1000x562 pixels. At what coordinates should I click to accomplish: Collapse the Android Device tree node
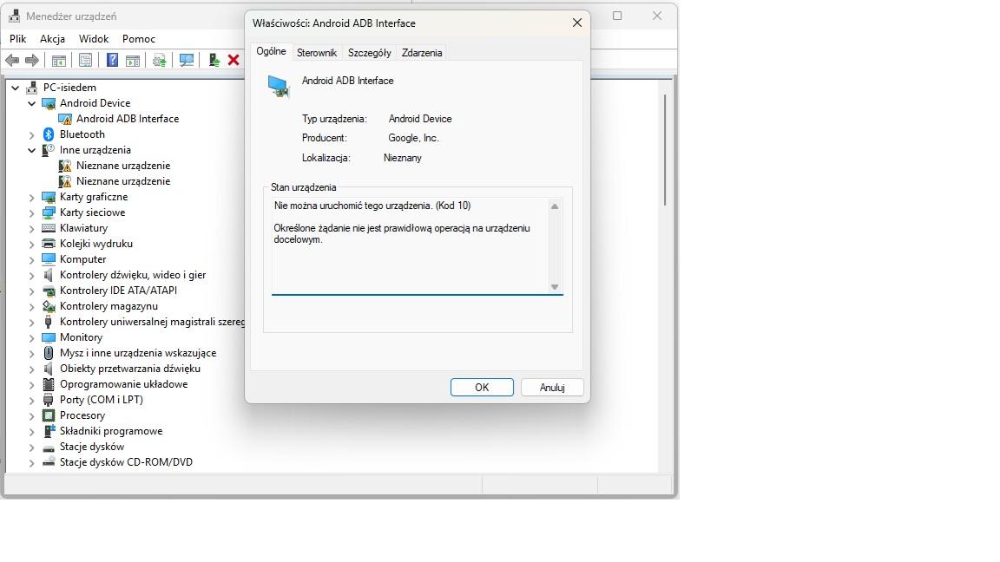pos(32,103)
